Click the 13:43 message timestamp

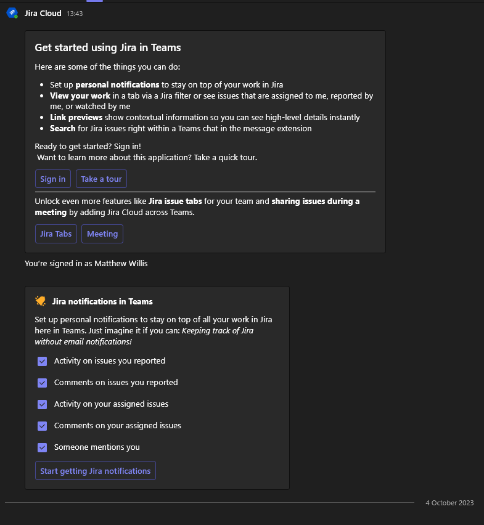[x=75, y=13]
